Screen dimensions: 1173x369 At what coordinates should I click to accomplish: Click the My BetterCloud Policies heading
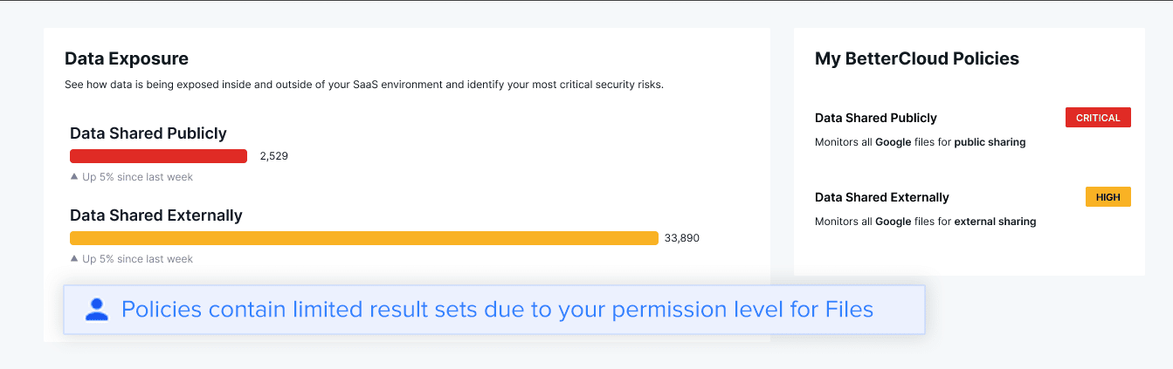pyautogui.click(x=917, y=58)
